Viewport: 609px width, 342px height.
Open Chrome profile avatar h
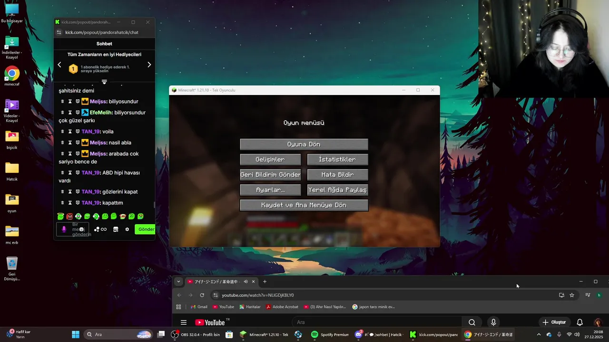tap(599, 295)
